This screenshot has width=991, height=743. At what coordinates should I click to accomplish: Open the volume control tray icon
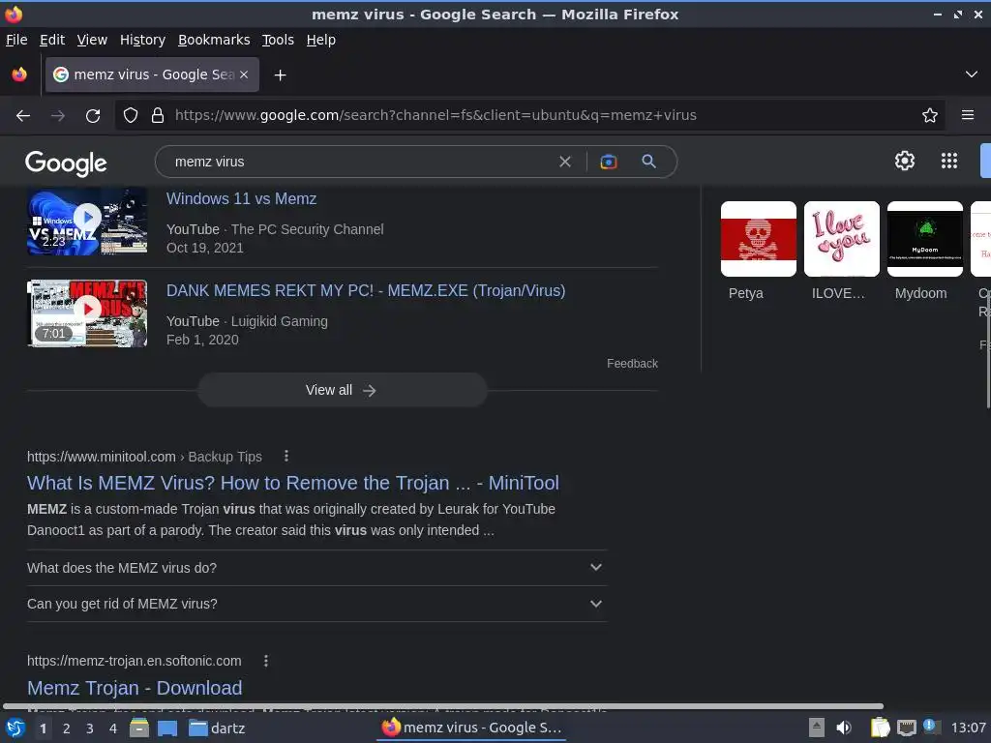click(844, 728)
